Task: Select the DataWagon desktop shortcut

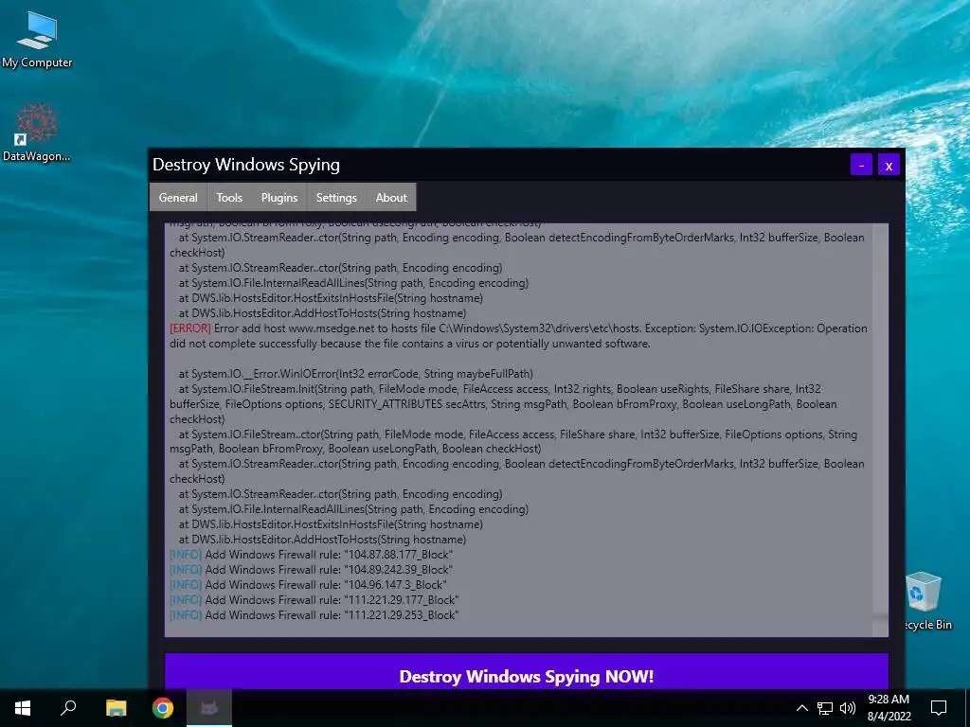Action: point(37,133)
